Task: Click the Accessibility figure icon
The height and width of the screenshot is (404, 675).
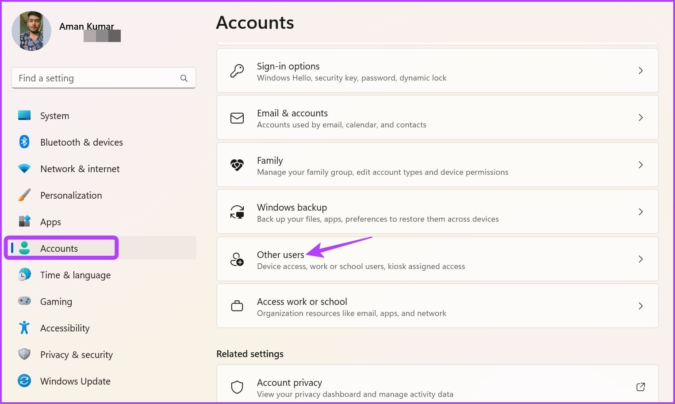Action: tap(24, 328)
